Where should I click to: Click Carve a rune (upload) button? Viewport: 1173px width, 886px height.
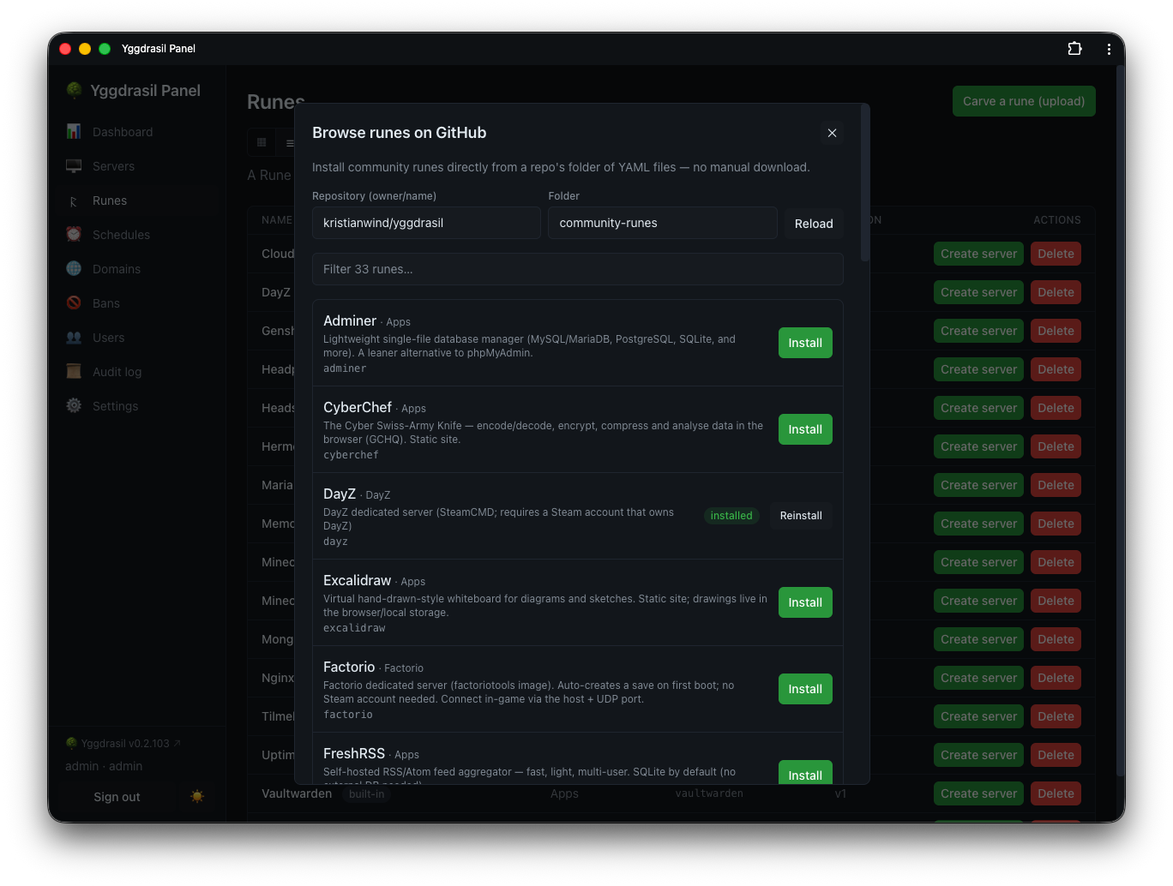click(x=1024, y=101)
